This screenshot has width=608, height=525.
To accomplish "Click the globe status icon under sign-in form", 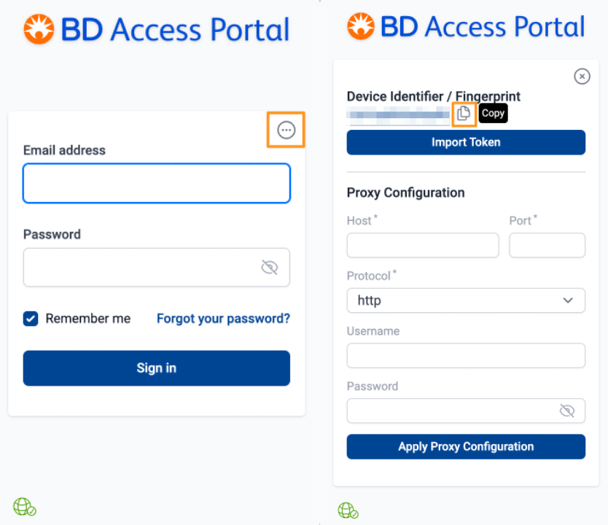I will point(24,507).
